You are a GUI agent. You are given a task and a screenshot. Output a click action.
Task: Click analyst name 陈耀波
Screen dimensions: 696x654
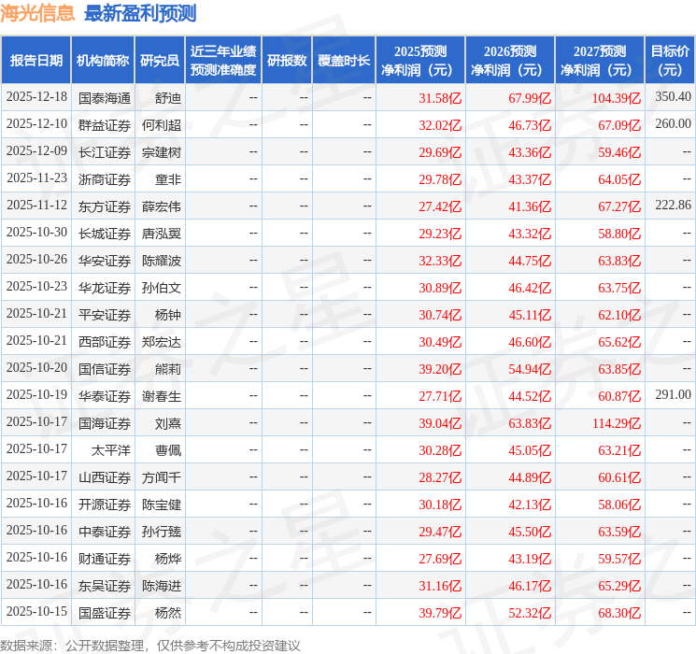click(x=161, y=261)
